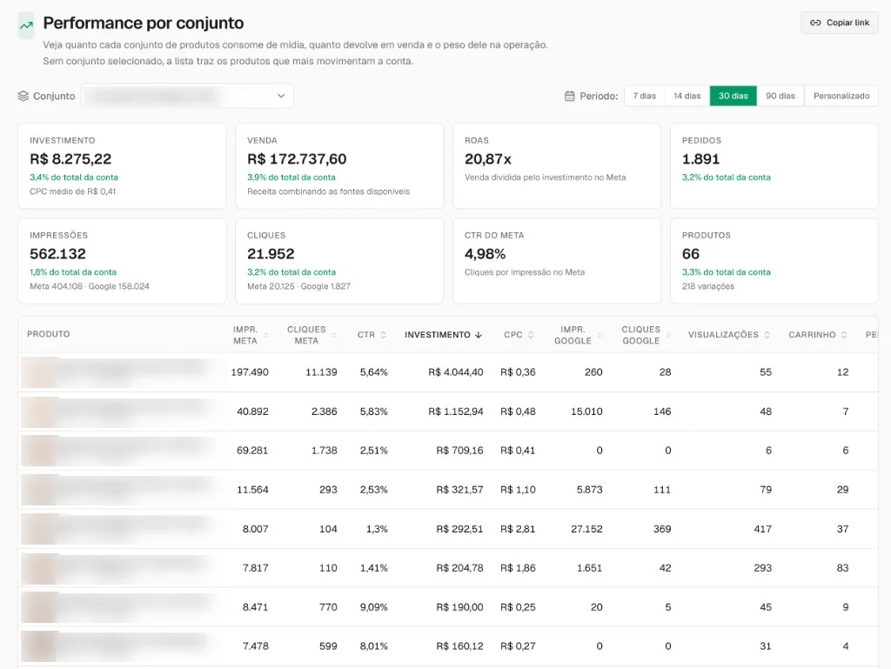Click the CTR cell 5,83%
This screenshot has width=891, height=669.
pos(373,411)
